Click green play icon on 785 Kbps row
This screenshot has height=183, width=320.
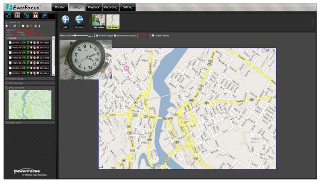[x=25, y=53]
